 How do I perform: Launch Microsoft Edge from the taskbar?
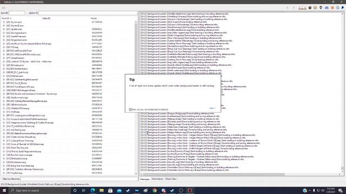click(x=92, y=190)
